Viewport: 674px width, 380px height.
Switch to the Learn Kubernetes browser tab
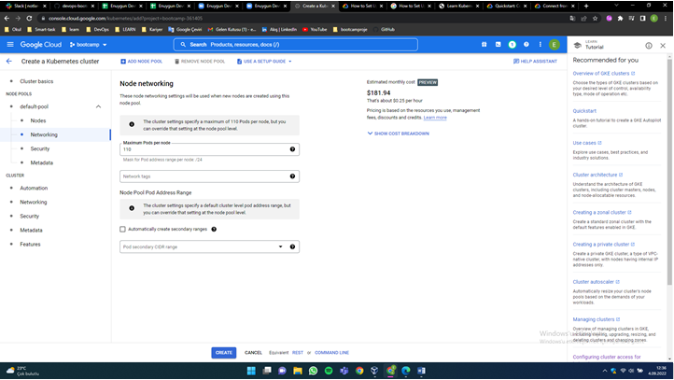[458, 6]
